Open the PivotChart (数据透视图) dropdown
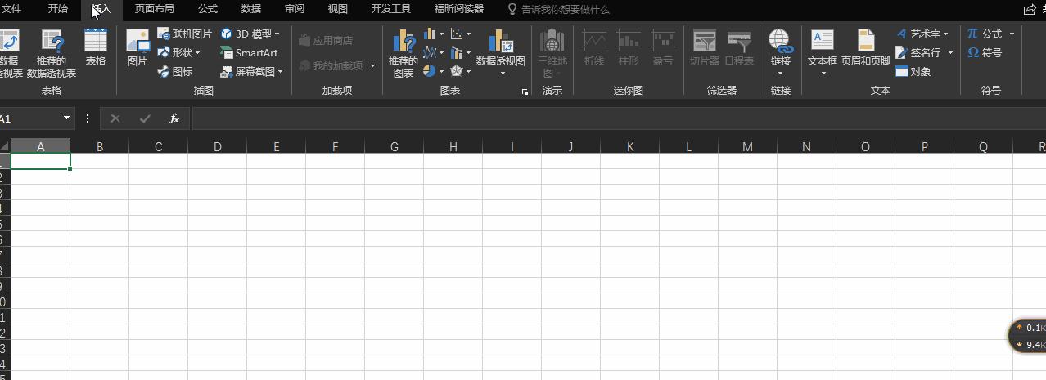The height and width of the screenshot is (380, 1046). coord(501,71)
